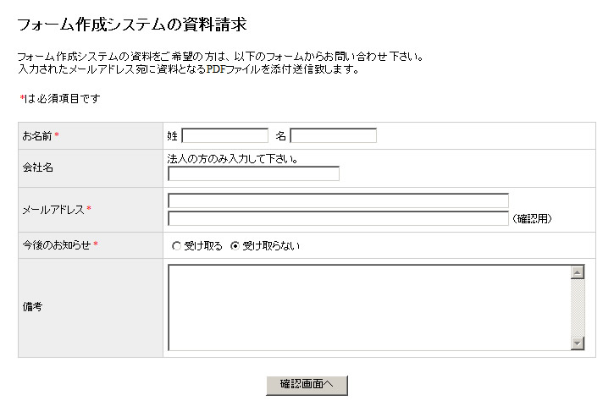This screenshot has width=614, height=406.
Task: Click the フォーム作成システムの資料請求 heading
Action: click(131, 24)
